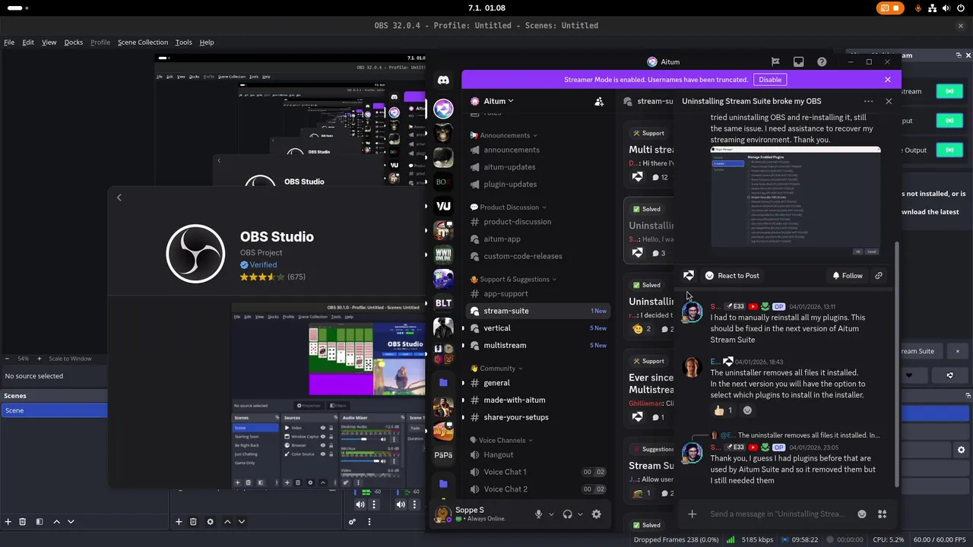This screenshot has height=547, width=973.
Task: Toggle the Aitum logo reaction under post
Action: tap(689, 276)
